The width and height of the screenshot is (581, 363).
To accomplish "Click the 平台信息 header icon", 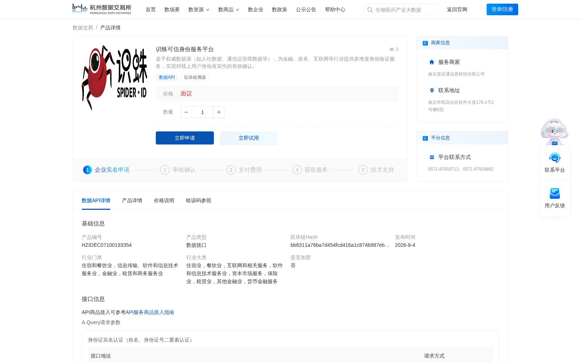I will (x=425, y=138).
